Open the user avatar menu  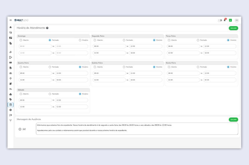pyautogui.click(x=237, y=20)
